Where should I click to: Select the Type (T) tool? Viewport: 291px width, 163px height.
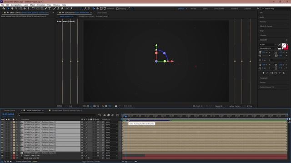50,9
